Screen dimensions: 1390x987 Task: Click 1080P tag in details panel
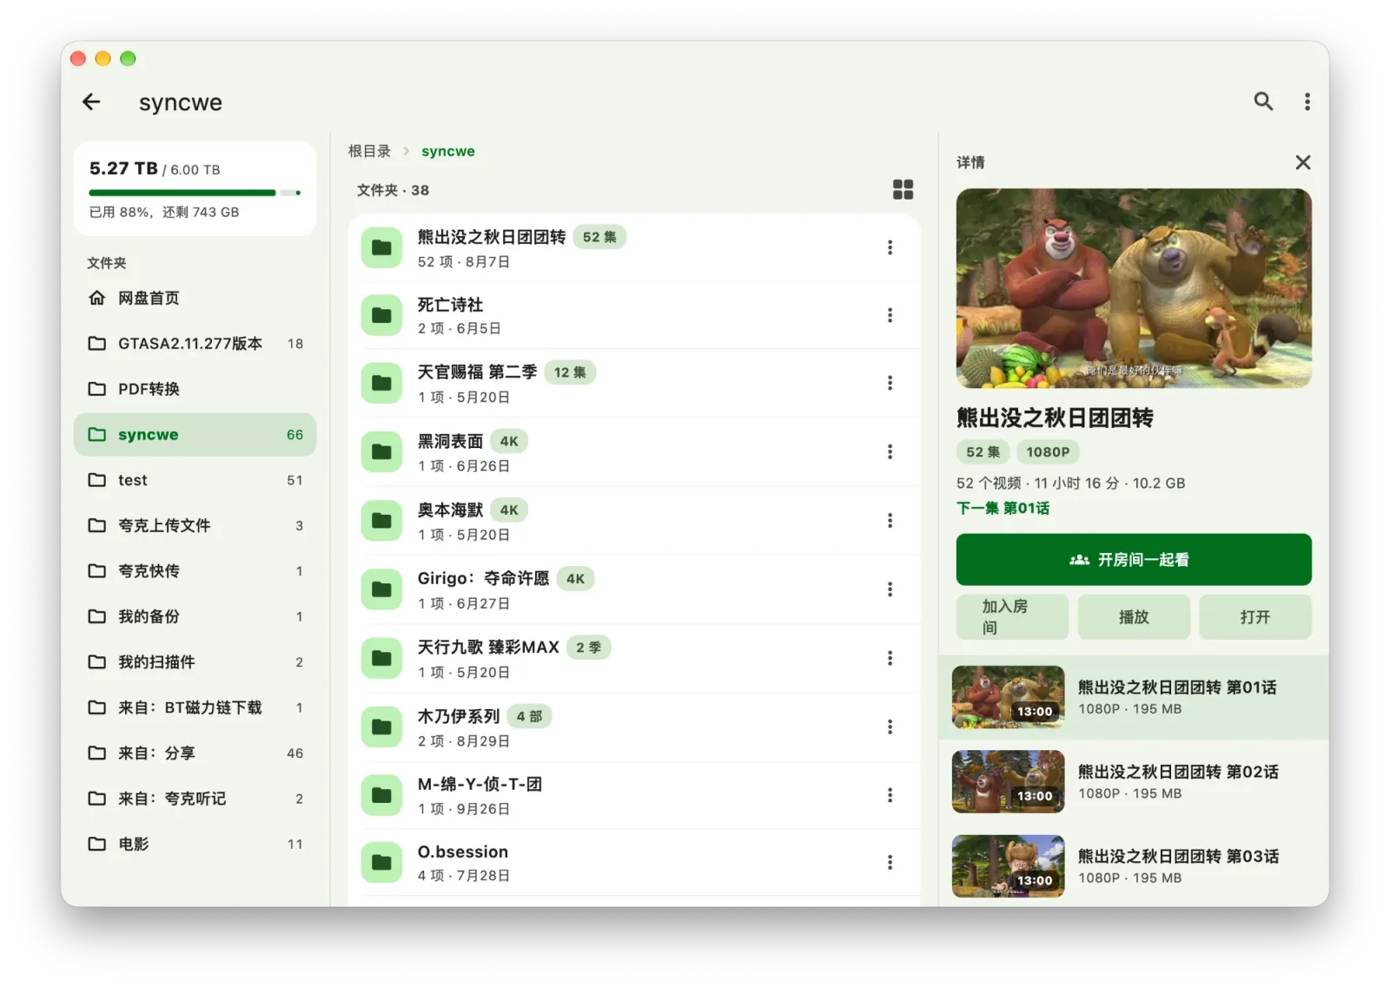1048,452
